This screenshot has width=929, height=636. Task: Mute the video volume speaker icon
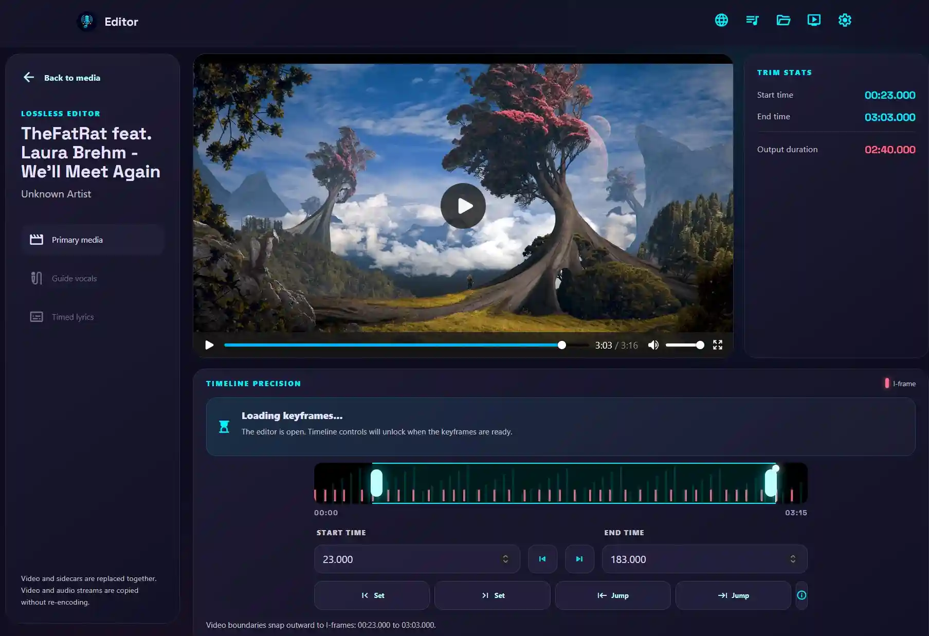pos(653,345)
